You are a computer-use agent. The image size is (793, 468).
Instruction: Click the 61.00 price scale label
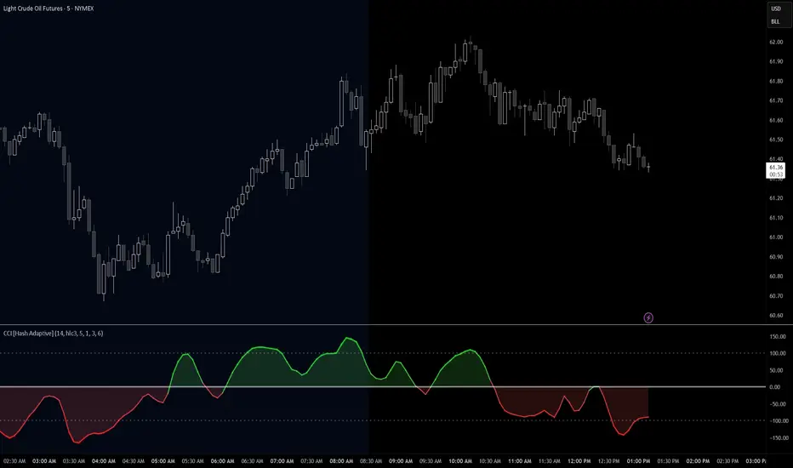coord(776,237)
